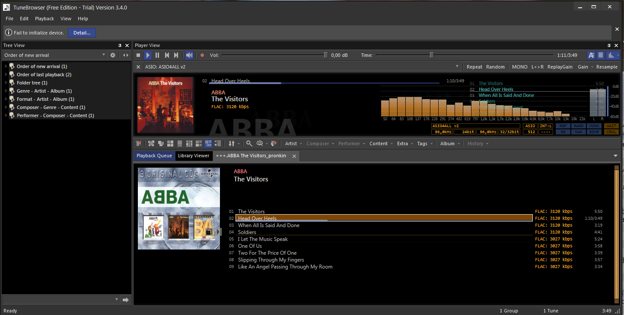Click the magnifier search icon in toolbar
Screen dimensions: 624x315
[249, 143]
